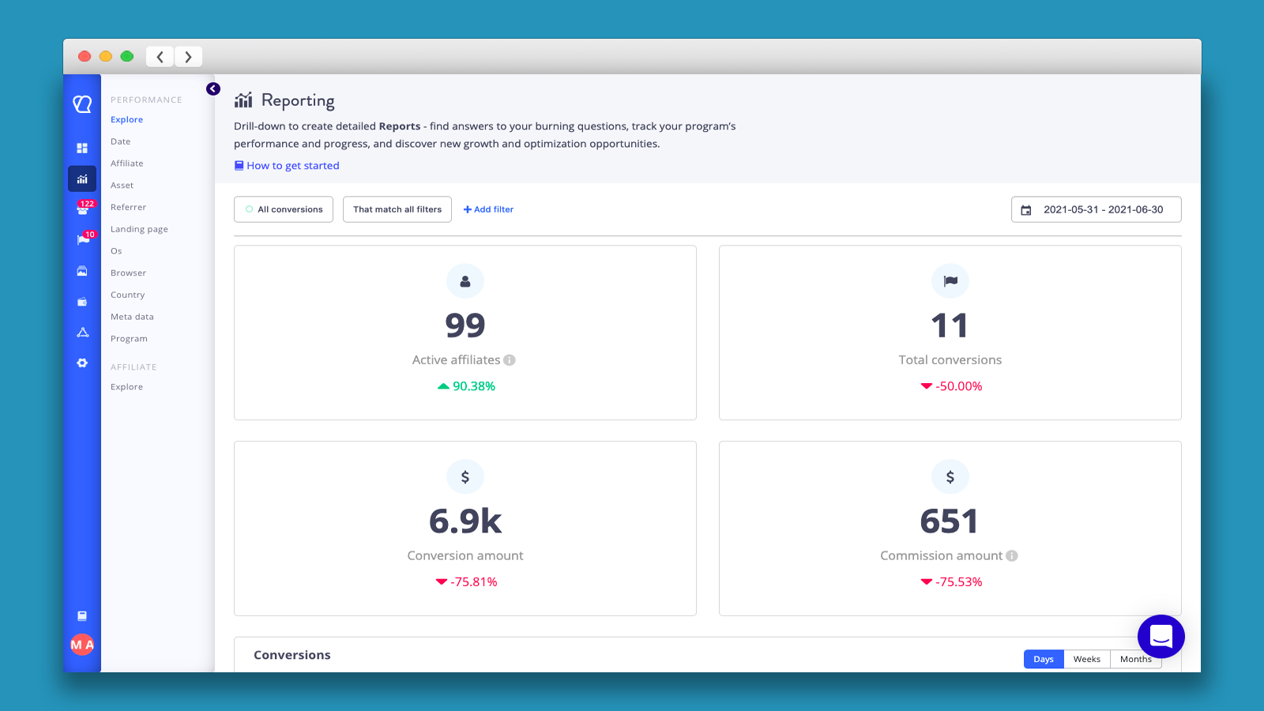Open the settings gear icon in sidebar
1264x711 pixels.
(82, 363)
